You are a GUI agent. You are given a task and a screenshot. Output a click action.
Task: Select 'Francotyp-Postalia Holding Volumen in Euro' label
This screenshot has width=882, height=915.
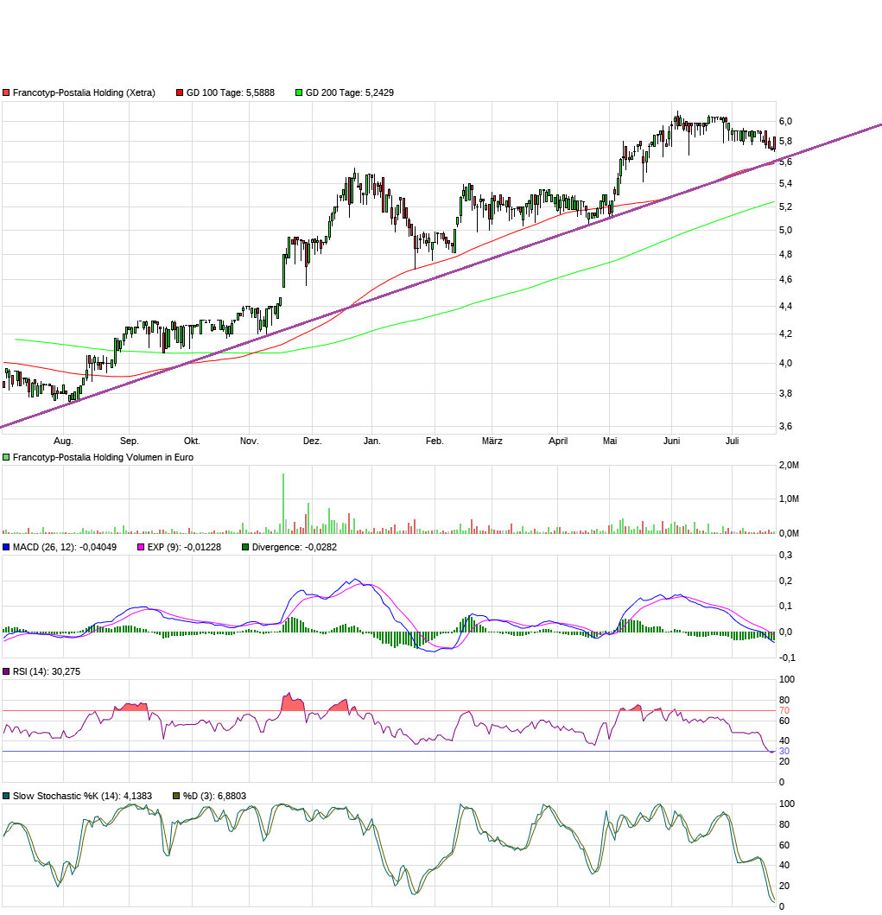[x=103, y=458]
